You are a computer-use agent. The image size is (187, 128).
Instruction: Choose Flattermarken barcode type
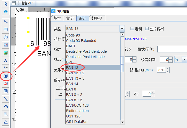93,111
